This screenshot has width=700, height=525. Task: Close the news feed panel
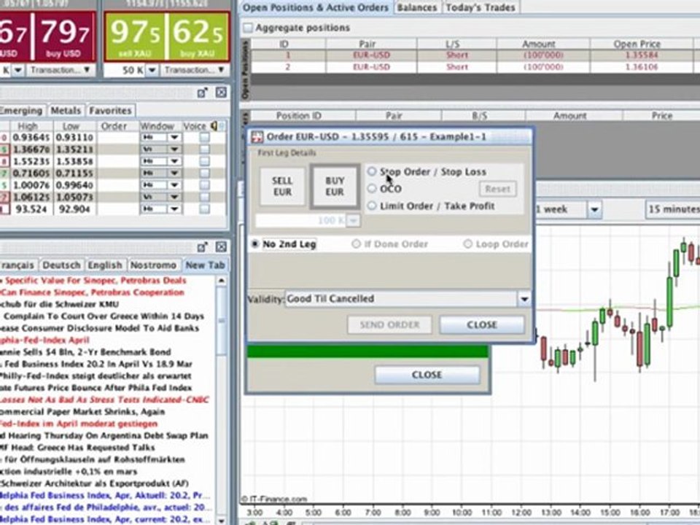click(221, 247)
